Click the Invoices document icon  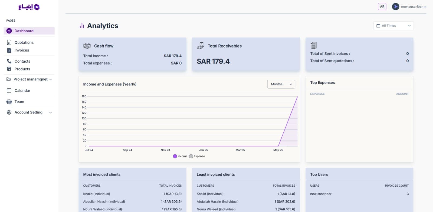(9, 50)
